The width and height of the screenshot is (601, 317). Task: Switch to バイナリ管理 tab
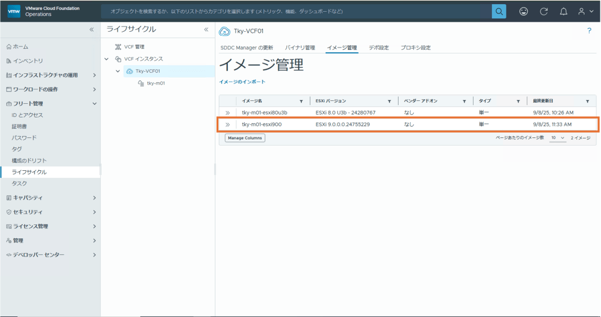[300, 48]
